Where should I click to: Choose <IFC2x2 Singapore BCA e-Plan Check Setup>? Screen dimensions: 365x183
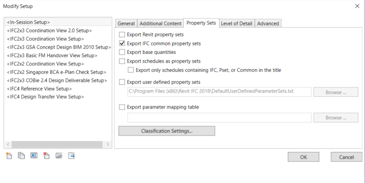tap(58, 72)
